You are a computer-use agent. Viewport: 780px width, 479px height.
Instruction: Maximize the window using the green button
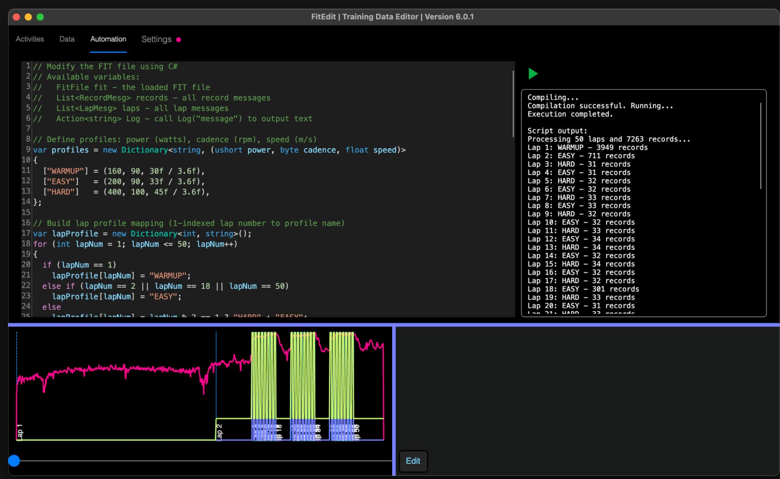tap(40, 17)
